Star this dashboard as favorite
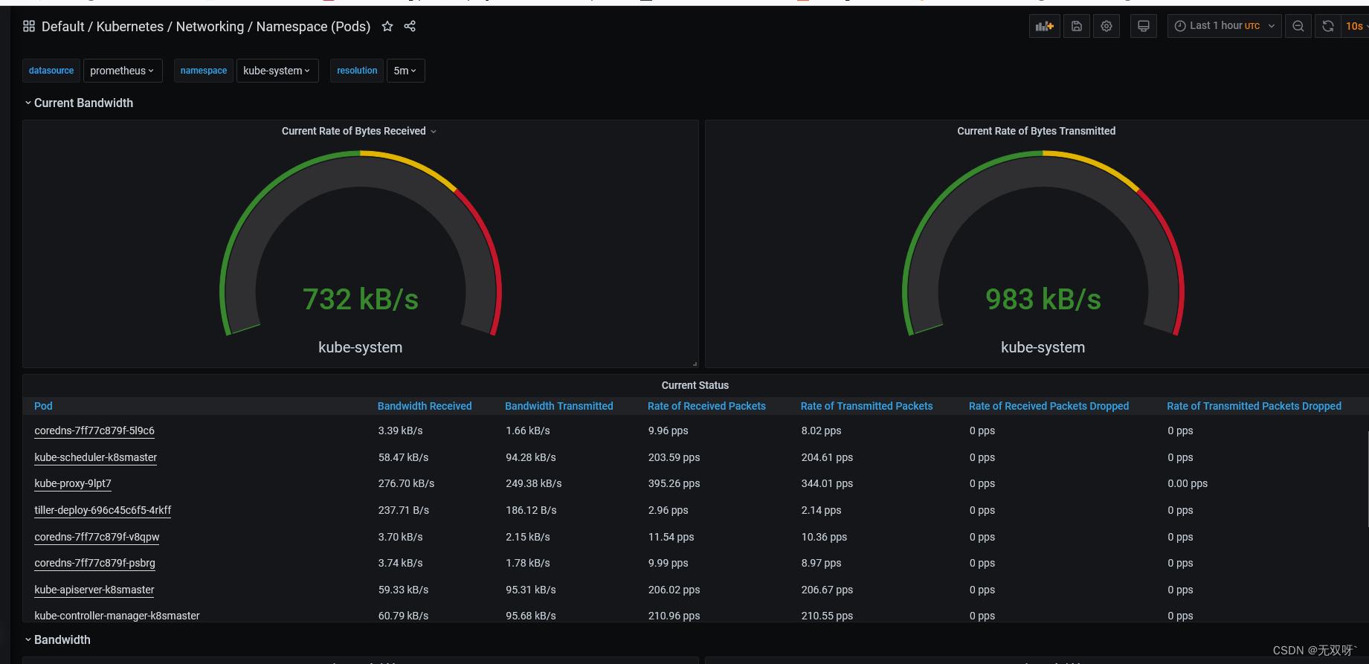This screenshot has height=664, width=1369. point(387,26)
